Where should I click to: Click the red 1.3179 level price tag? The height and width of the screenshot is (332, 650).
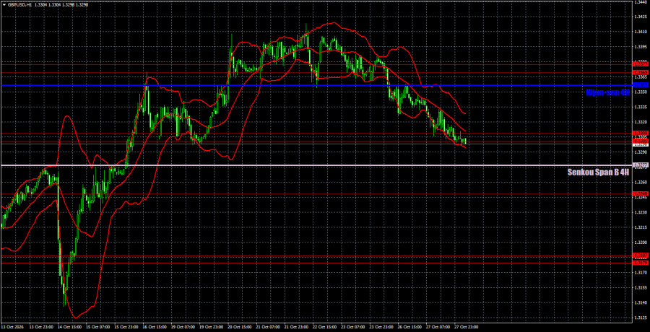click(x=641, y=263)
